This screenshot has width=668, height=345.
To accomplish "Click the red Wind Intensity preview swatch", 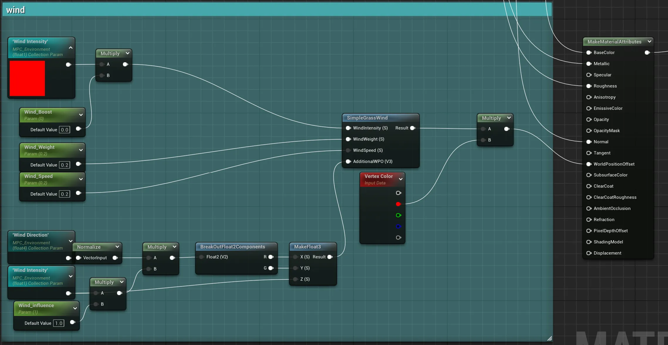I will coord(27,78).
